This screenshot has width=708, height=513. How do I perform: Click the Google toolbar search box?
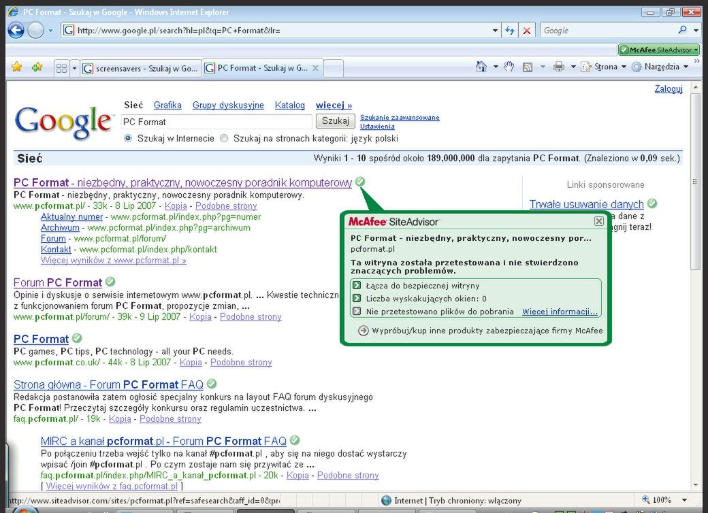(607, 30)
